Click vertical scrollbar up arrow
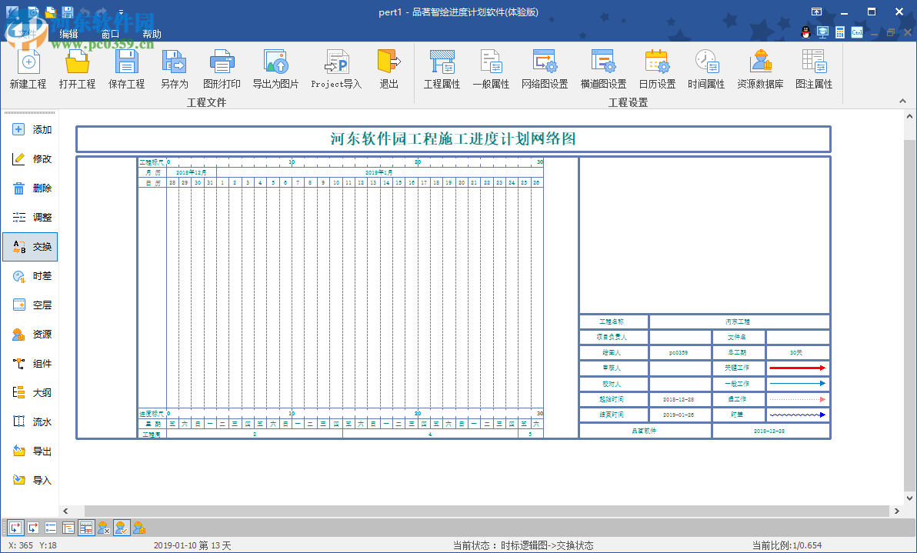The width and height of the screenshot is (917, 553). coord(909,116)
